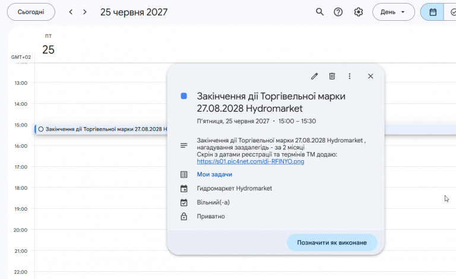
Task: Click the blue task color square
Action: (184, 96)
